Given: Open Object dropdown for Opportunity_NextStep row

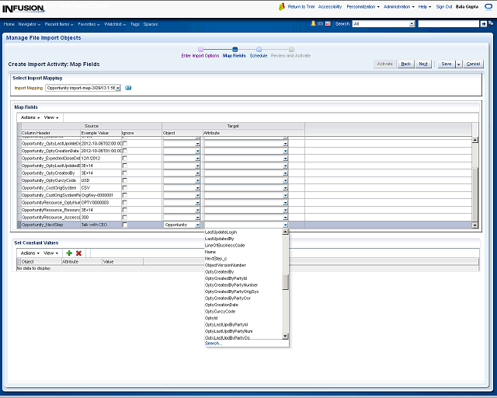Looking at the screenshot, I should (x=198, y=225).
